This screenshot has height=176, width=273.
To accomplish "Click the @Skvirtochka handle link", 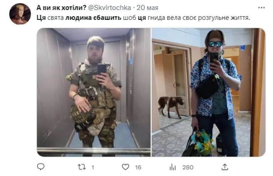I will pos(109,8).
